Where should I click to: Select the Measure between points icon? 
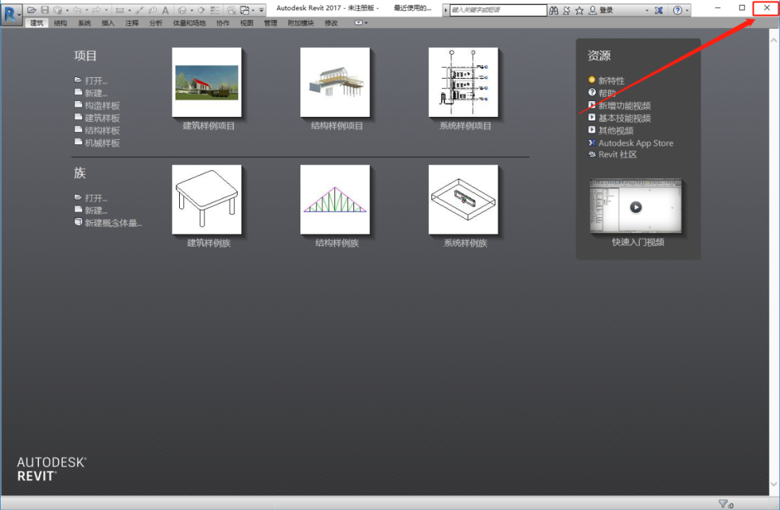[140, 10]
